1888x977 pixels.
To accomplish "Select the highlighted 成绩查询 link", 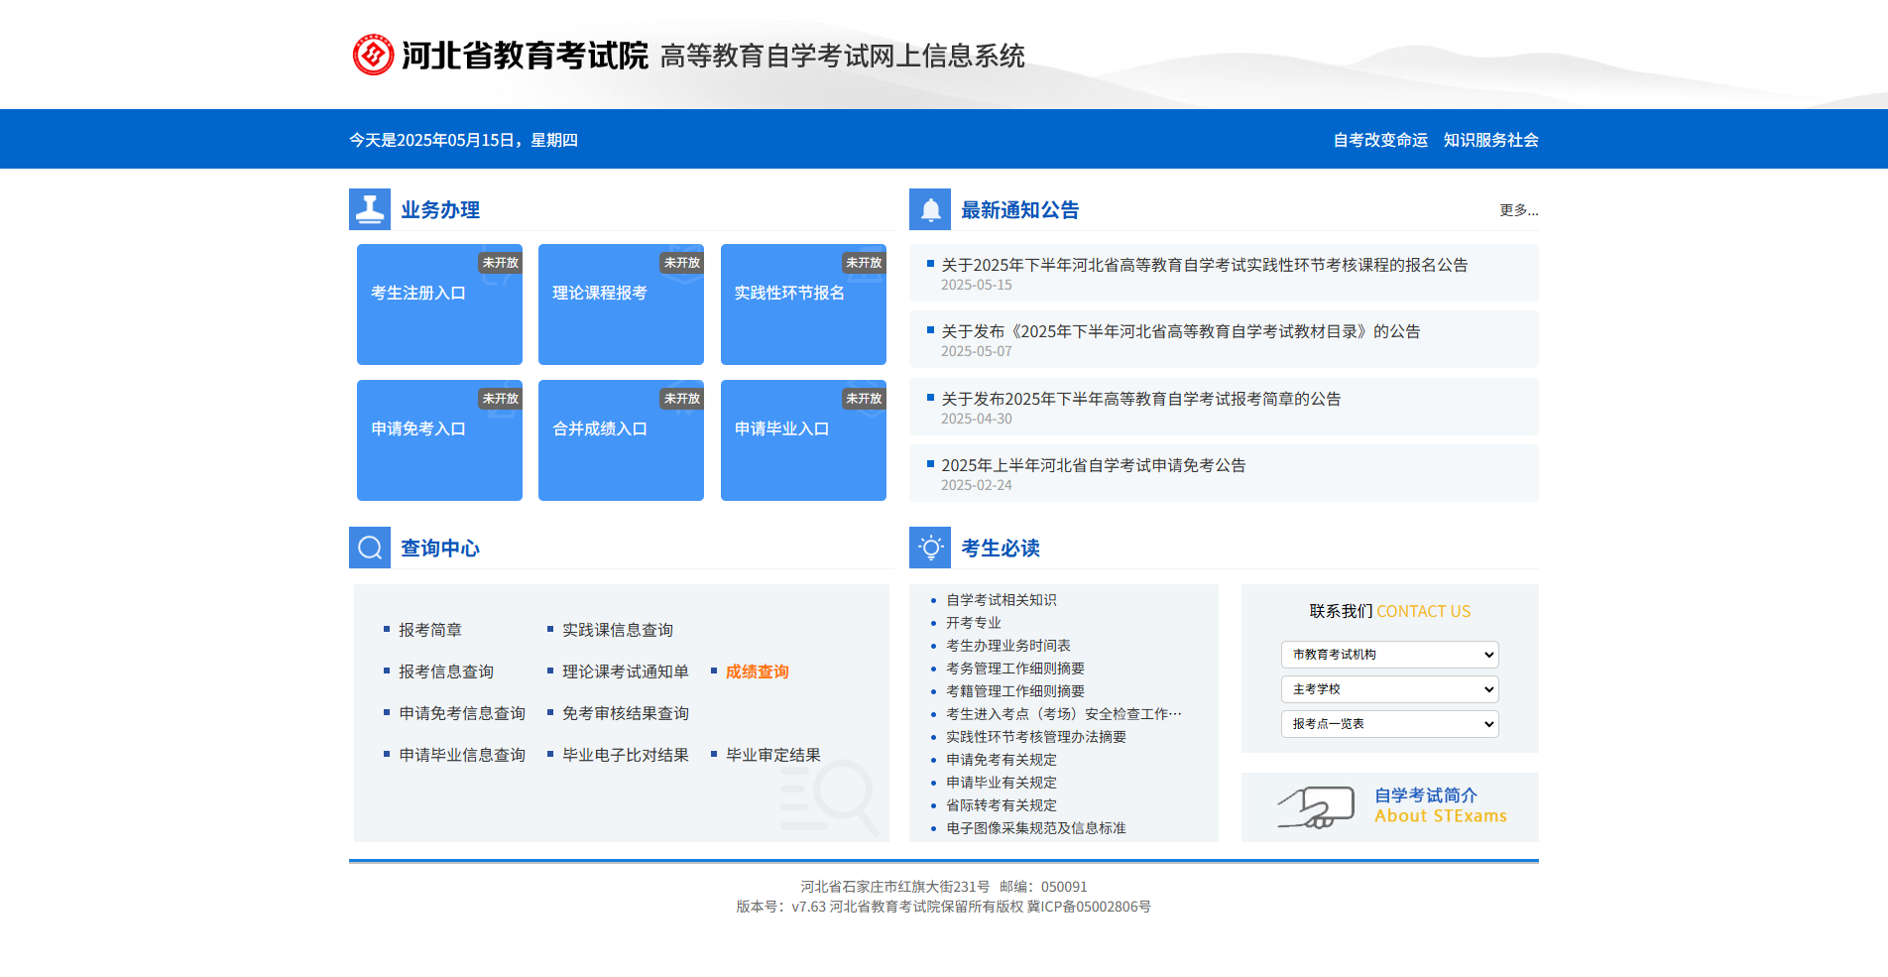I will point(757,671).
